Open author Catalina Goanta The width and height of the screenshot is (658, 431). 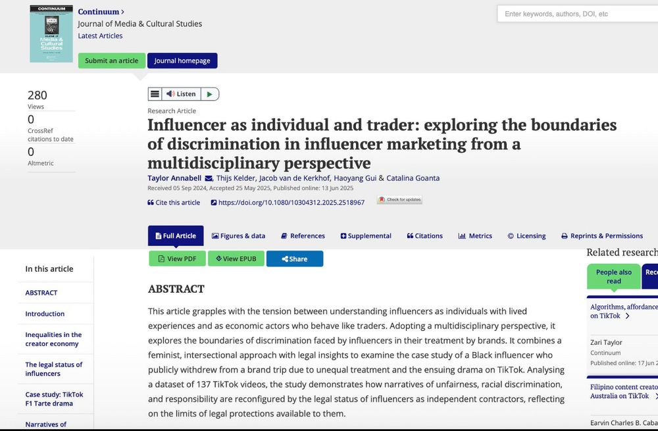pos(413,178)
